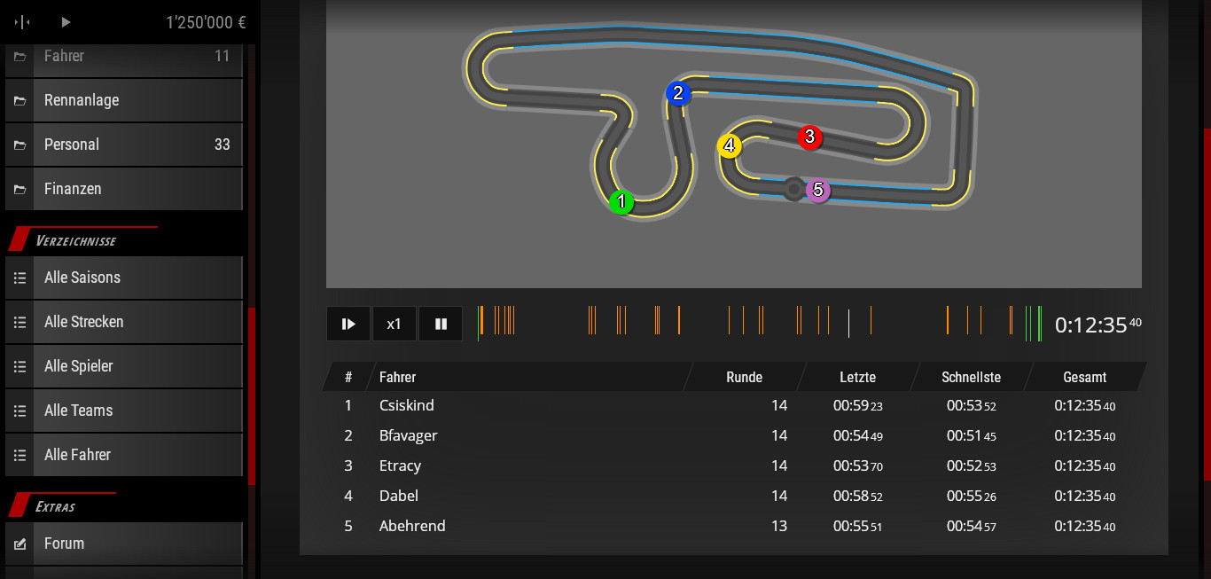This screenshot has height=579, width=1211.
Task: Select the blue car marker number 2
Action: pos(678,93)
